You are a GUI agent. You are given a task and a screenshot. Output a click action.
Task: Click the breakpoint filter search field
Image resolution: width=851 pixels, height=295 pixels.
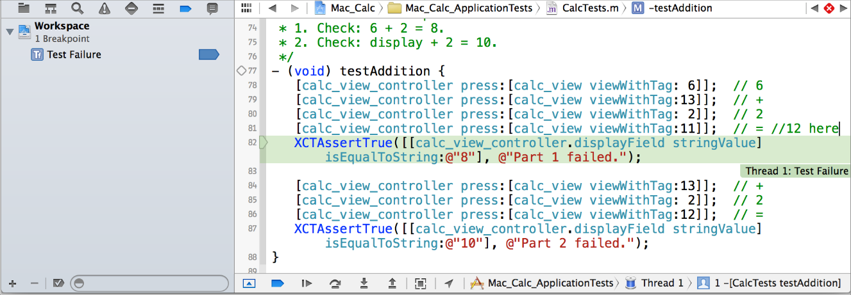pos(148,283)
